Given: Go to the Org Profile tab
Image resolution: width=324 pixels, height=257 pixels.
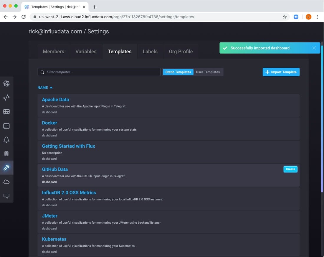Looking at the screenshot, I should [181, 52].
